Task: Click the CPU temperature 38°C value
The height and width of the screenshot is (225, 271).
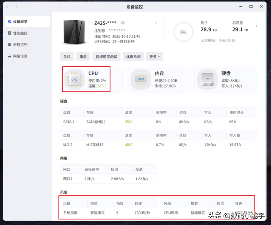Action: click(x=101, y=86)
